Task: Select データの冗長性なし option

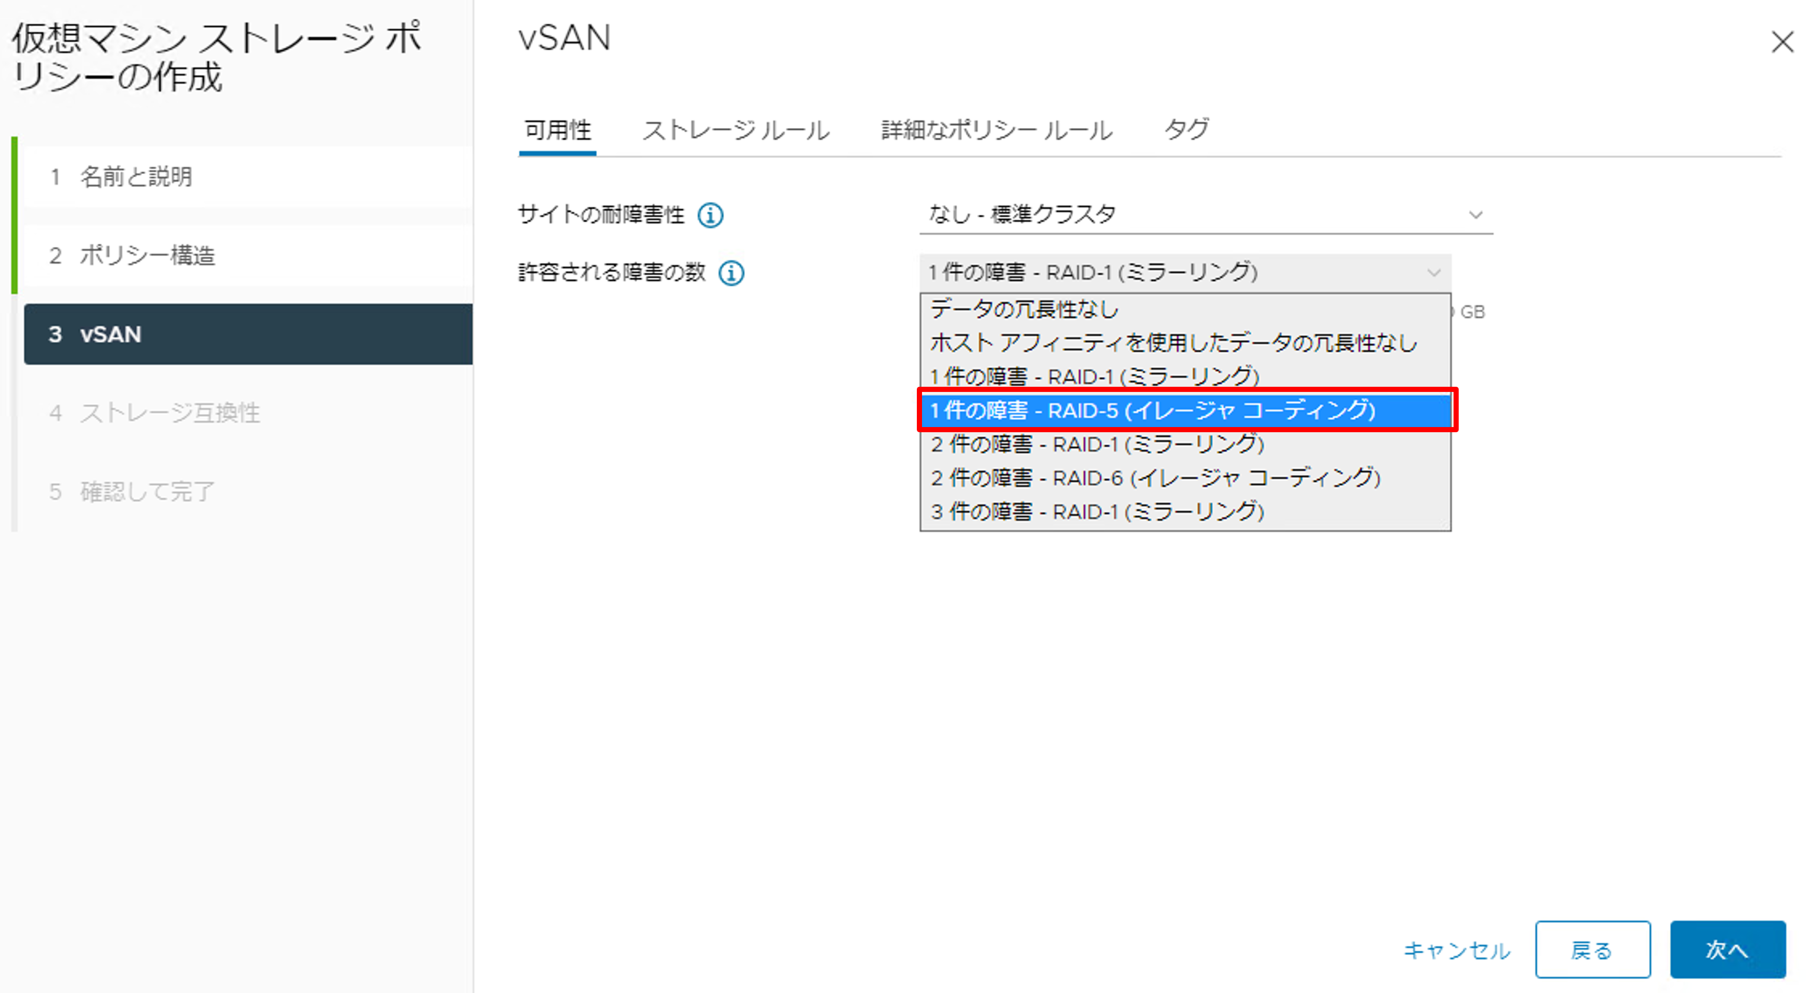Action: (1185, 309)
